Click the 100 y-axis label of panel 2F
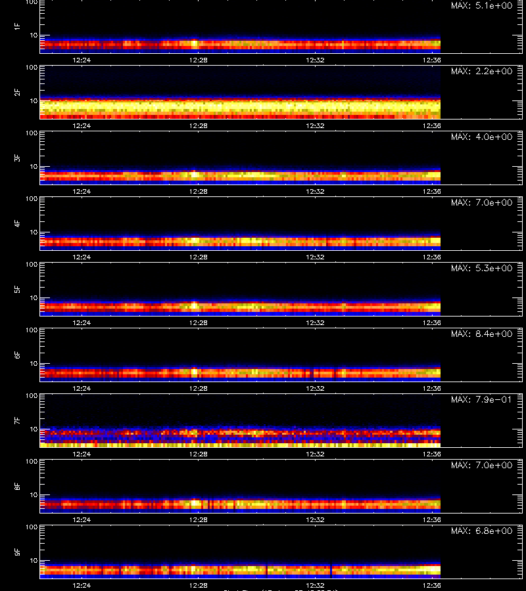The image size is (526, 591). point(32,68)
